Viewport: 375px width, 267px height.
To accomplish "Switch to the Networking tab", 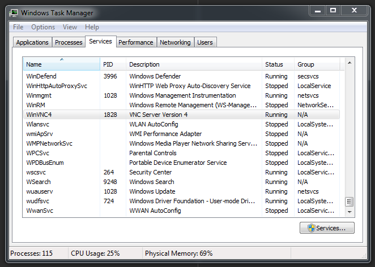I will coord(175,42).
